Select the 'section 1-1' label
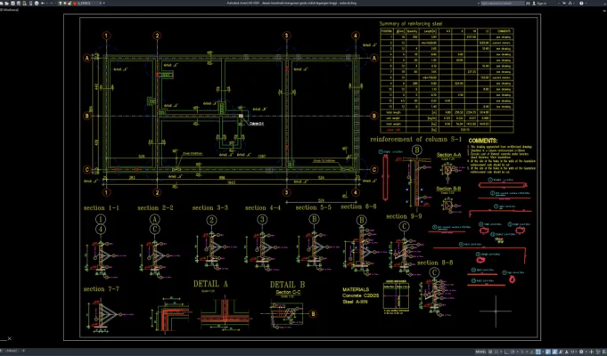 101,208
